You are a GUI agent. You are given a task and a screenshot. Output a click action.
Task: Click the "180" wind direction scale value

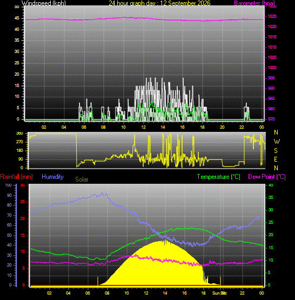(x=19, y=150)
